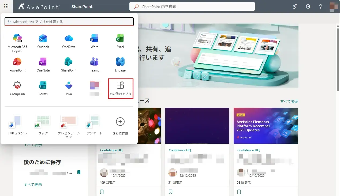Image resolution: width=340 pixels, height=196 pixels.
Task: Open GroupHub app
Action: pyautogui.click(x=17, y=88)
